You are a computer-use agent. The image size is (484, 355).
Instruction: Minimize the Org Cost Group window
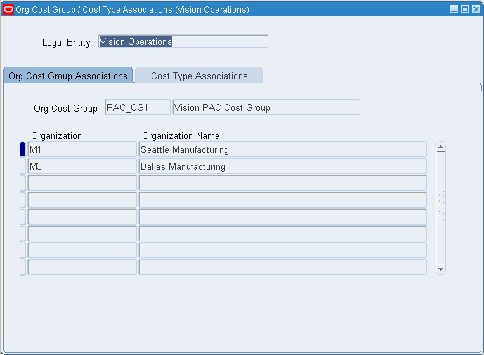click(453, 9)
